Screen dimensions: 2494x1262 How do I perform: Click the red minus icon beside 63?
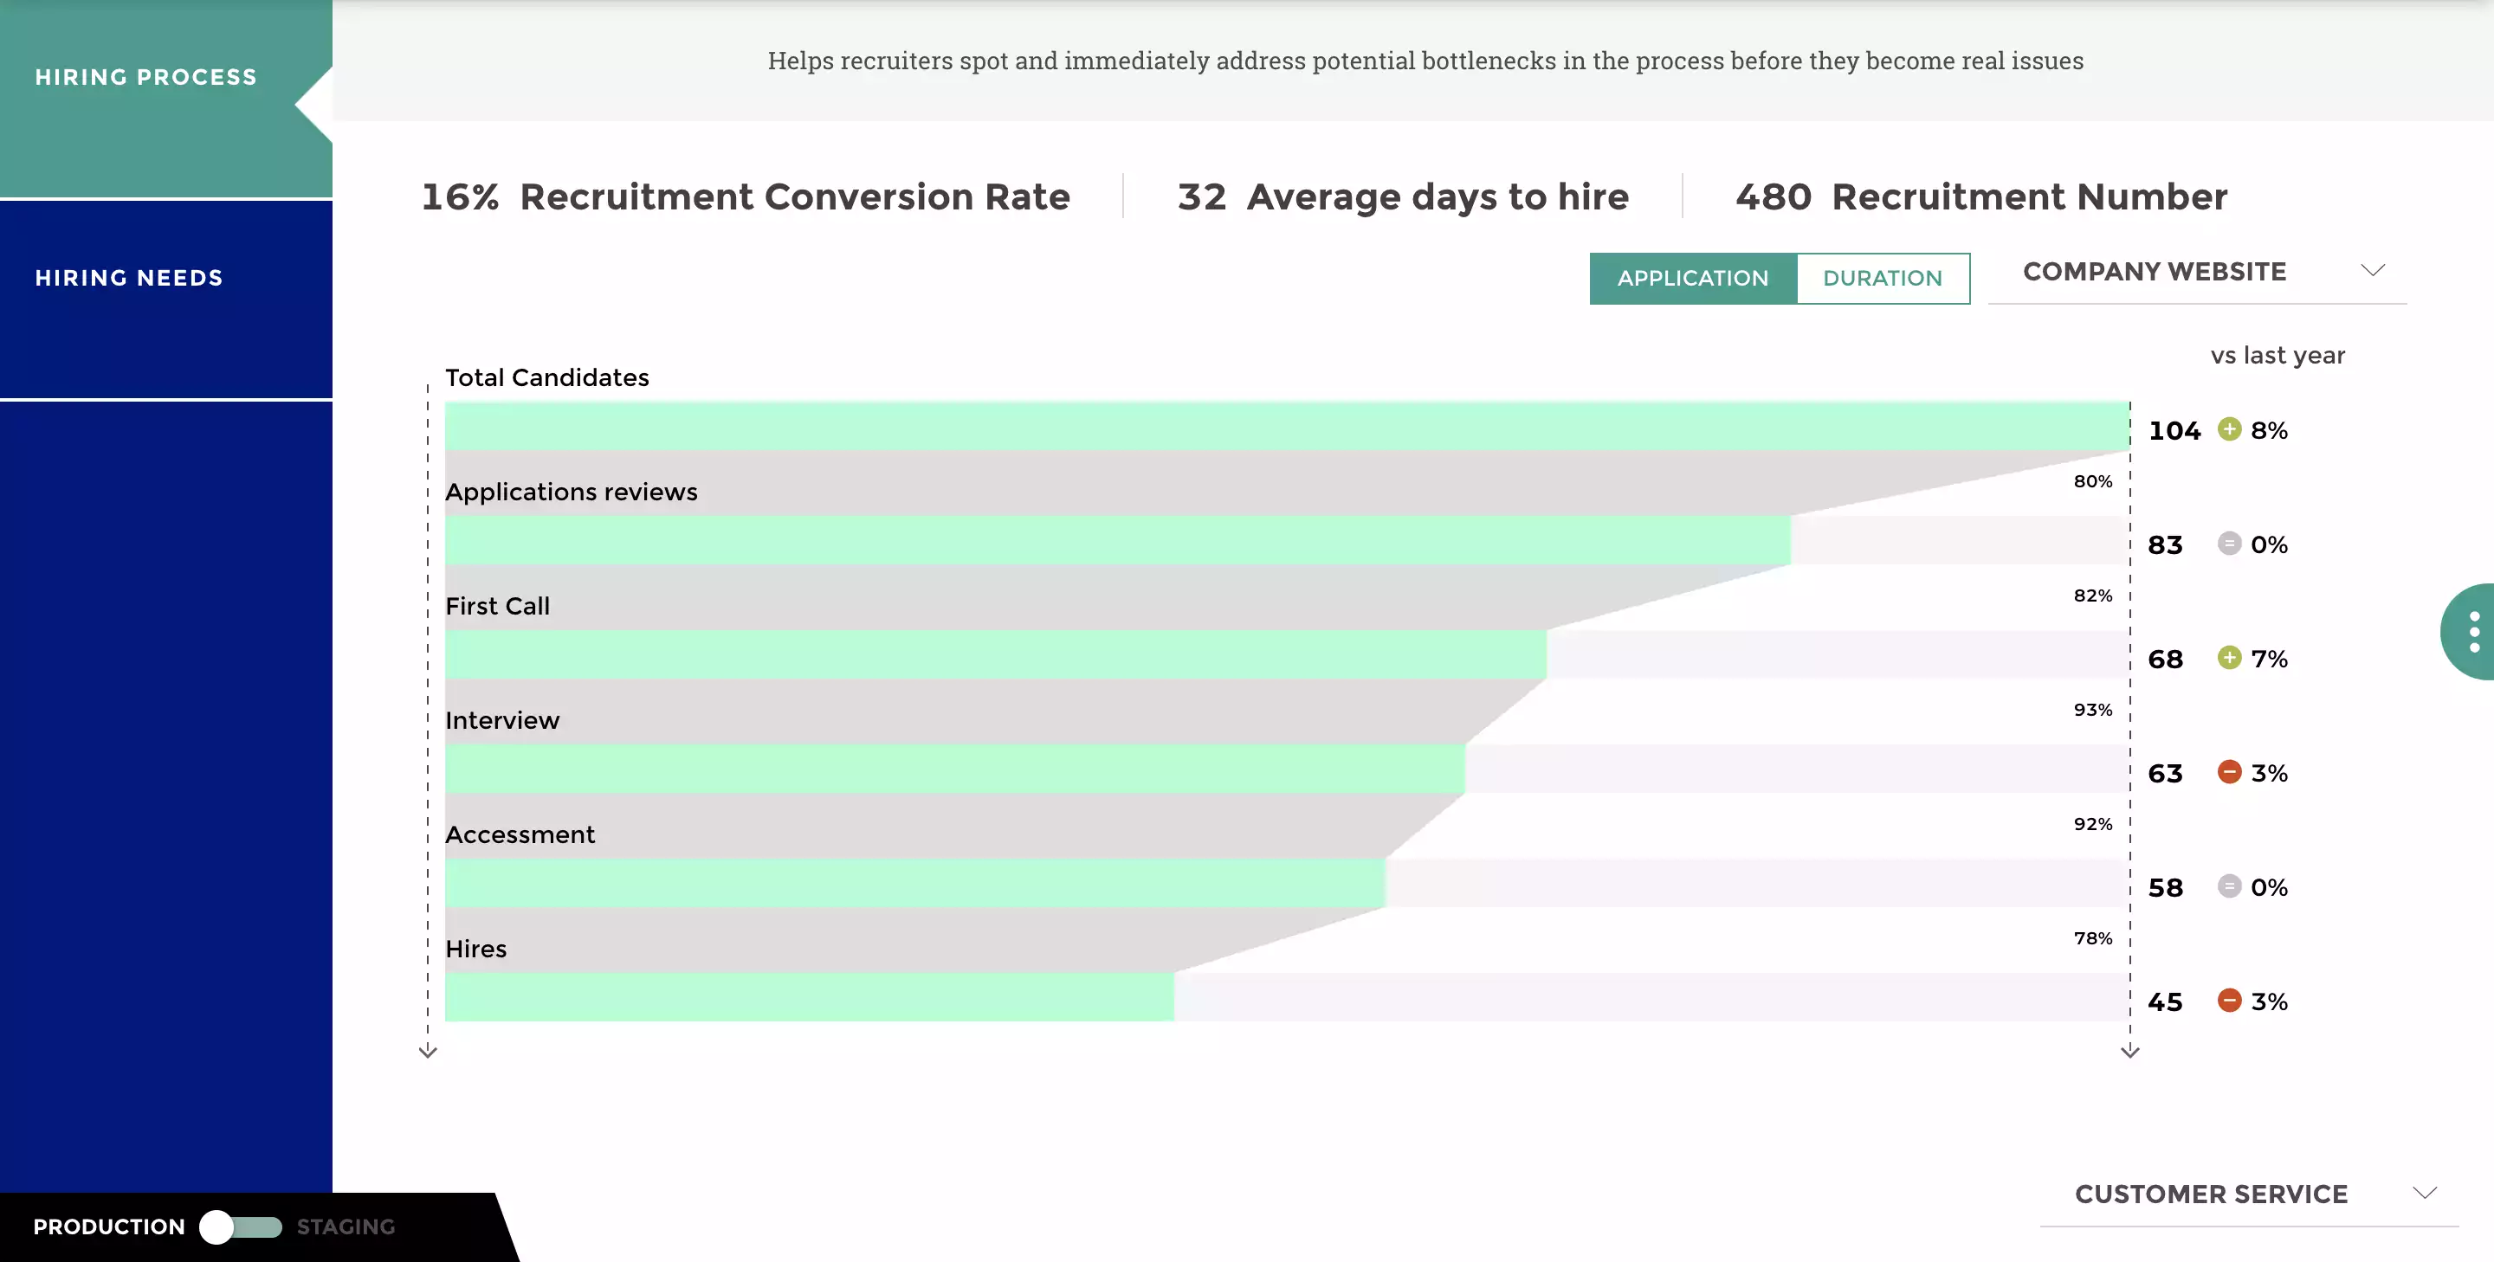(2229, 772)
